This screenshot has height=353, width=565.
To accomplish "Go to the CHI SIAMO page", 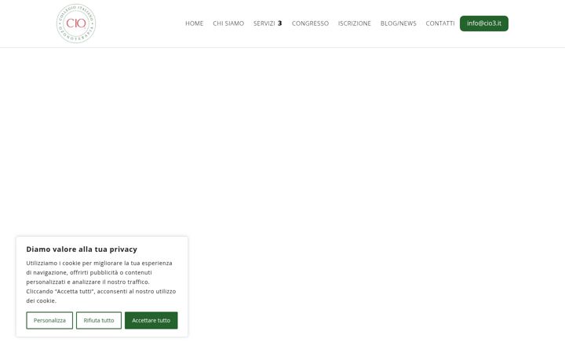I will click(228, 24).
